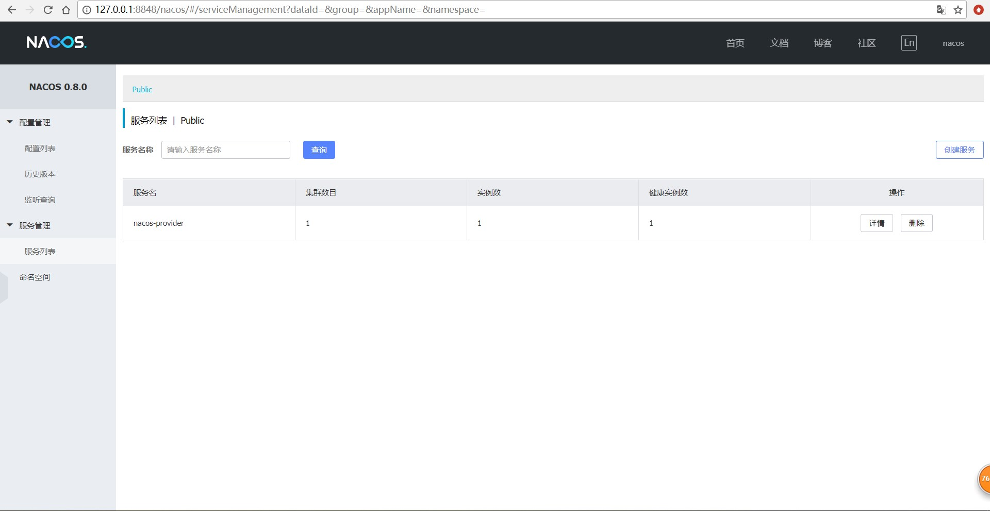Focus the 服务名称 input field
The height and width of the screenshot is (511, 990).
click(226, 150)
